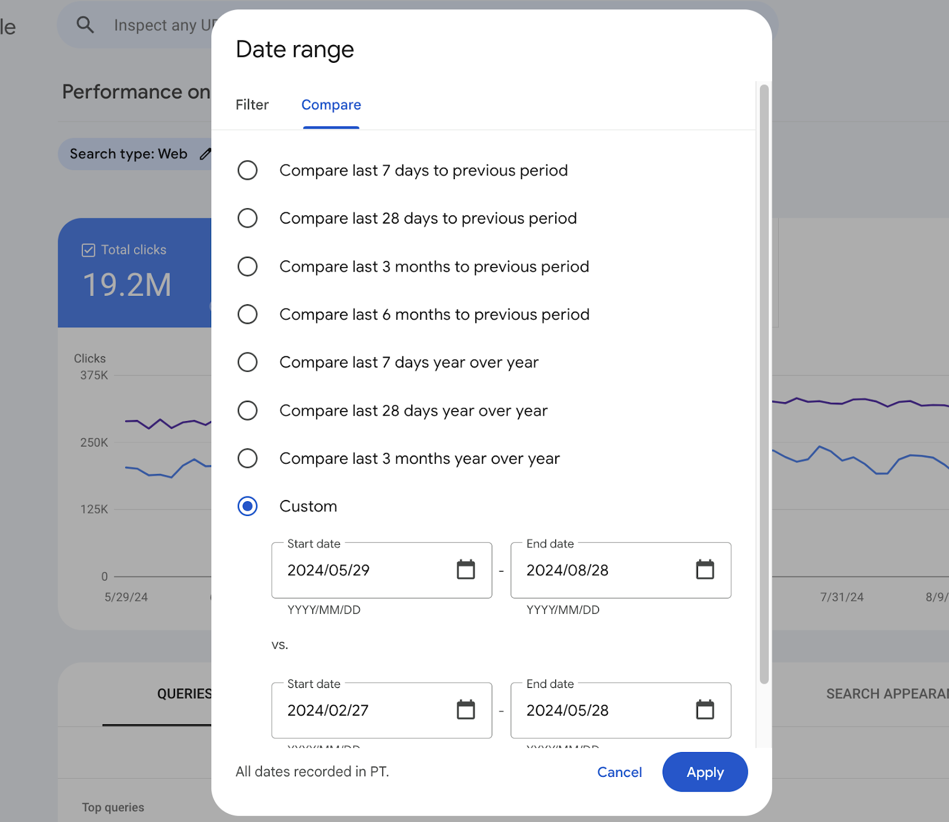This screenshot has width=949, height=822.
Task: Click the Apply button
Action: pyautogui.click(x=705, y=772)
